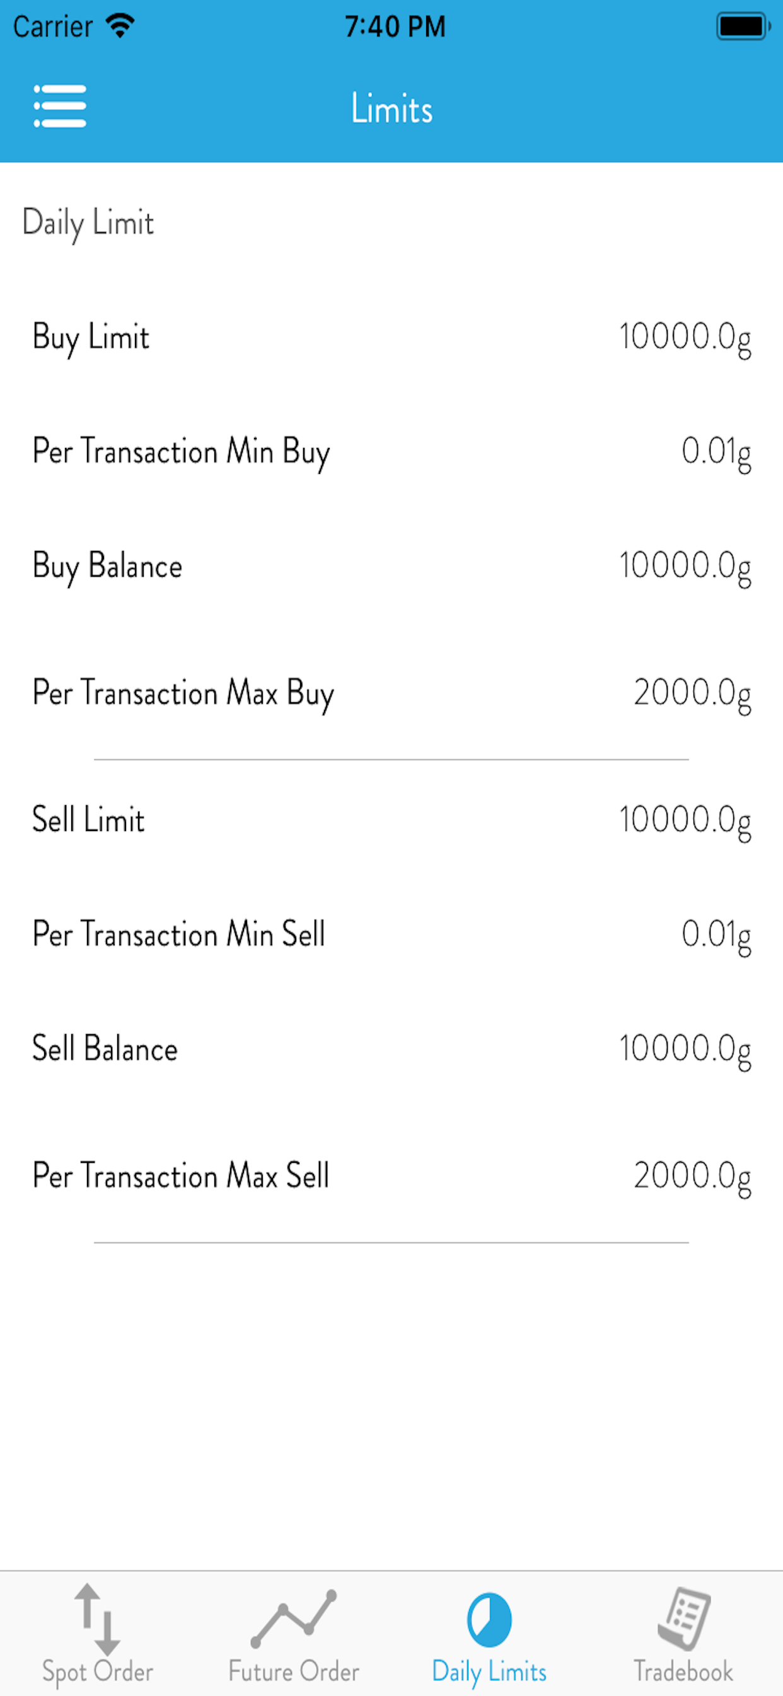Tap the Limits header title
Viewport: 783px width, 1696px height.
391,108
